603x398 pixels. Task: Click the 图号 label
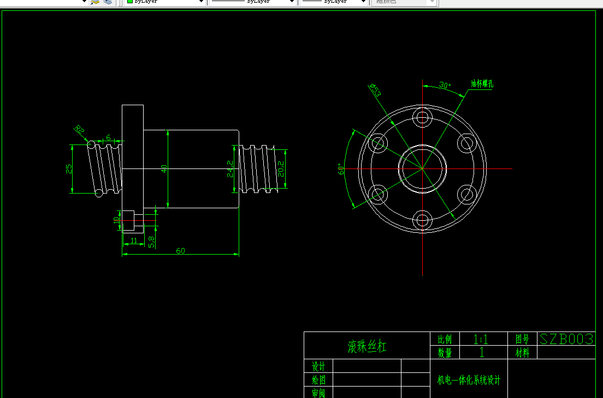pyautogui.click(x=522, y=339)
